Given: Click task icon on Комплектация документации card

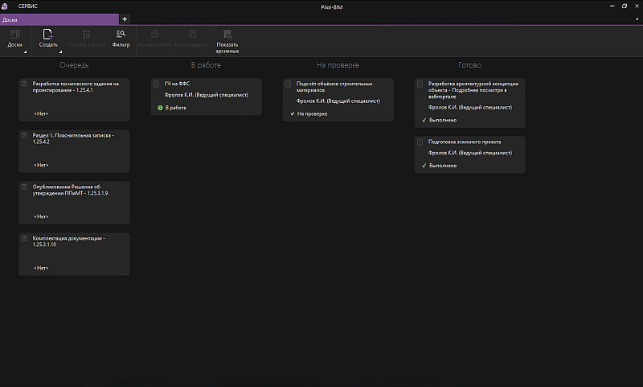Looking at the screenshot, I should tap(24, 239).
